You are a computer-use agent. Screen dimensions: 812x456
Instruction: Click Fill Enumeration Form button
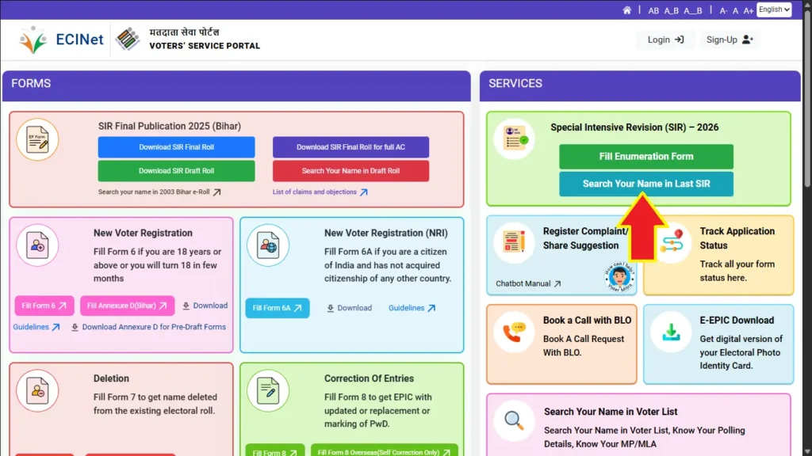click(645, 157)
